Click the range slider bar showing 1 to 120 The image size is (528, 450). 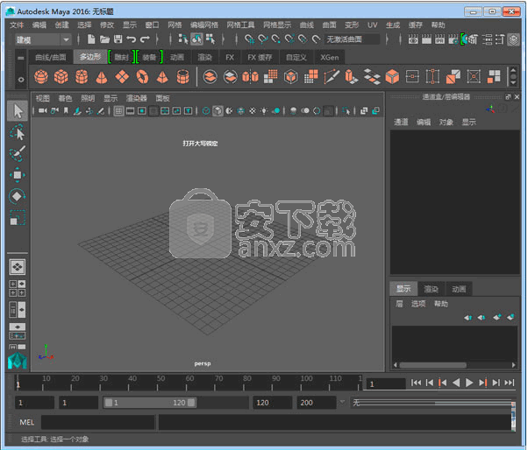pyautogui.click(x=150, y=402)
